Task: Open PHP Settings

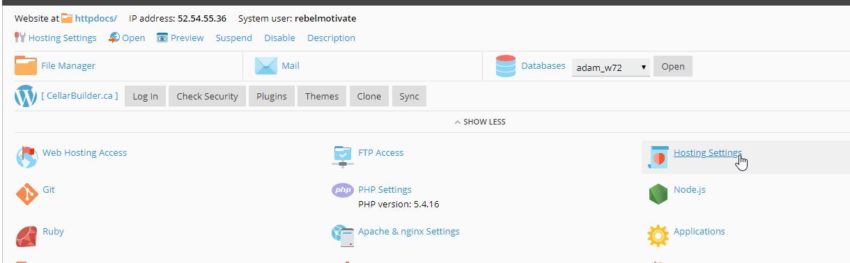Action: coord(385,189)
